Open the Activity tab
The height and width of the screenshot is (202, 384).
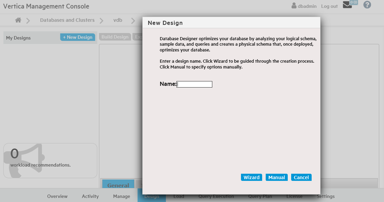tap(90, 196)
